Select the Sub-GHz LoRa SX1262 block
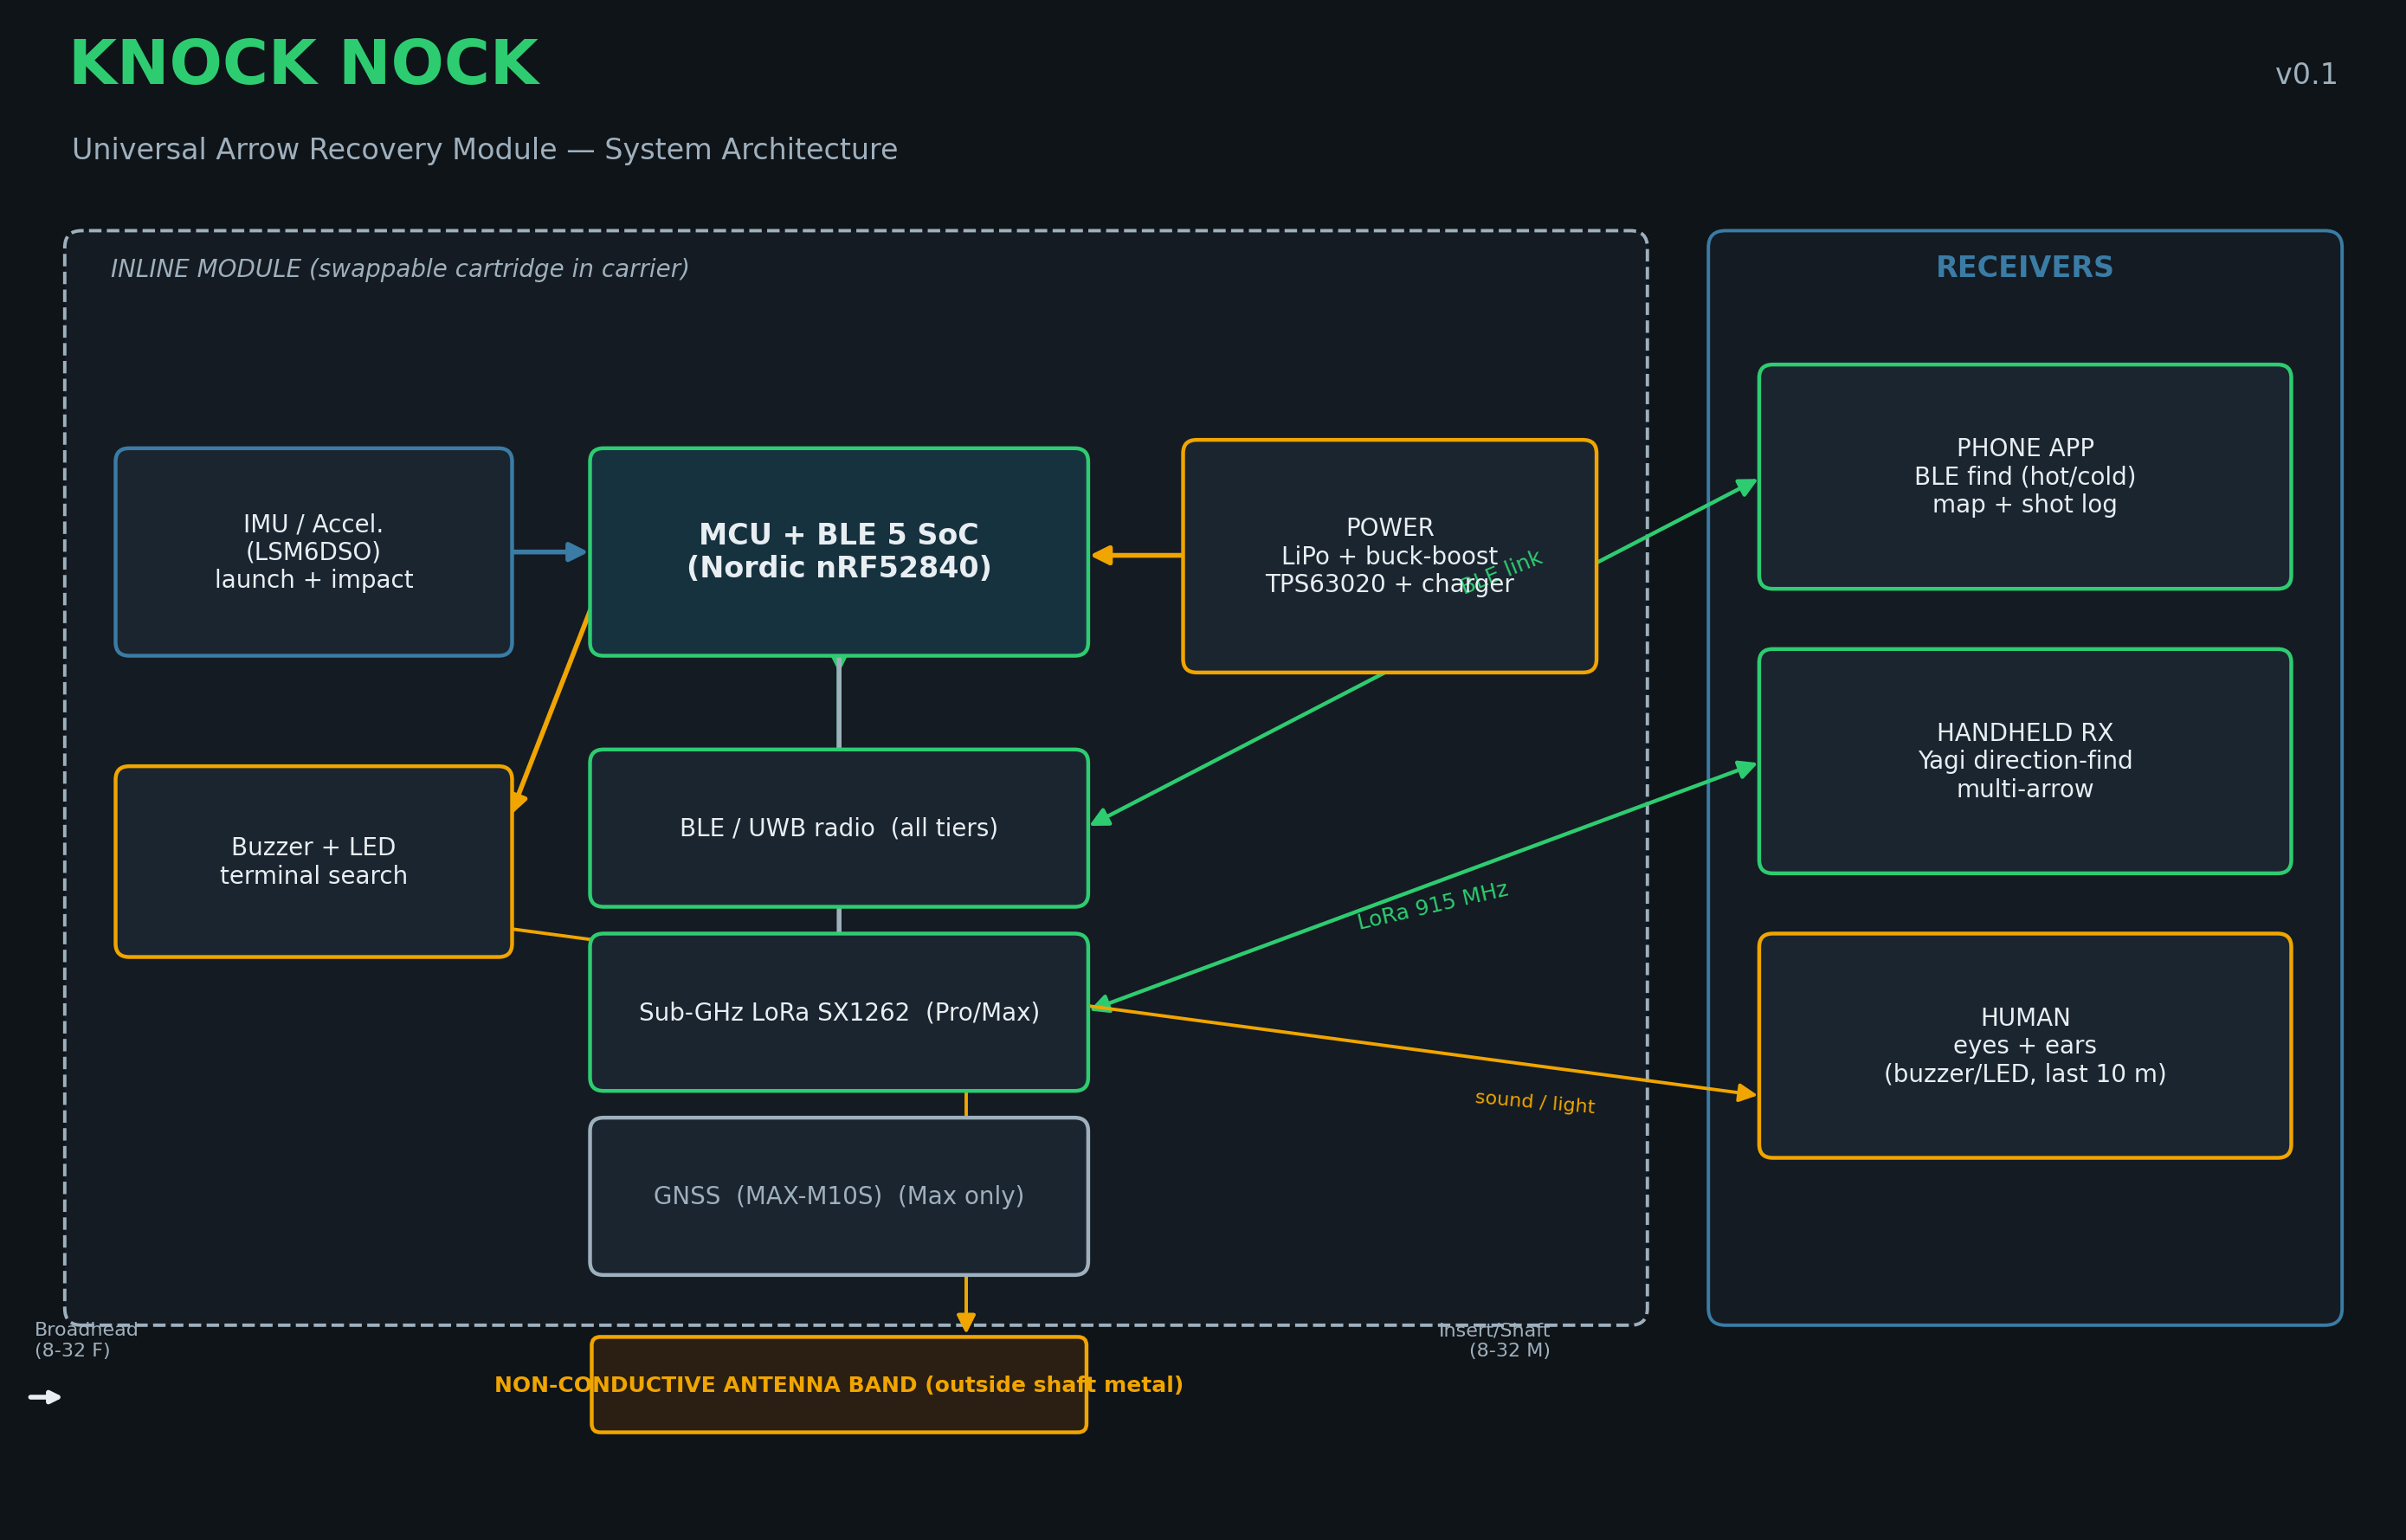The height and width of the screenshot is (1540, 2406). pos(839,1012)
